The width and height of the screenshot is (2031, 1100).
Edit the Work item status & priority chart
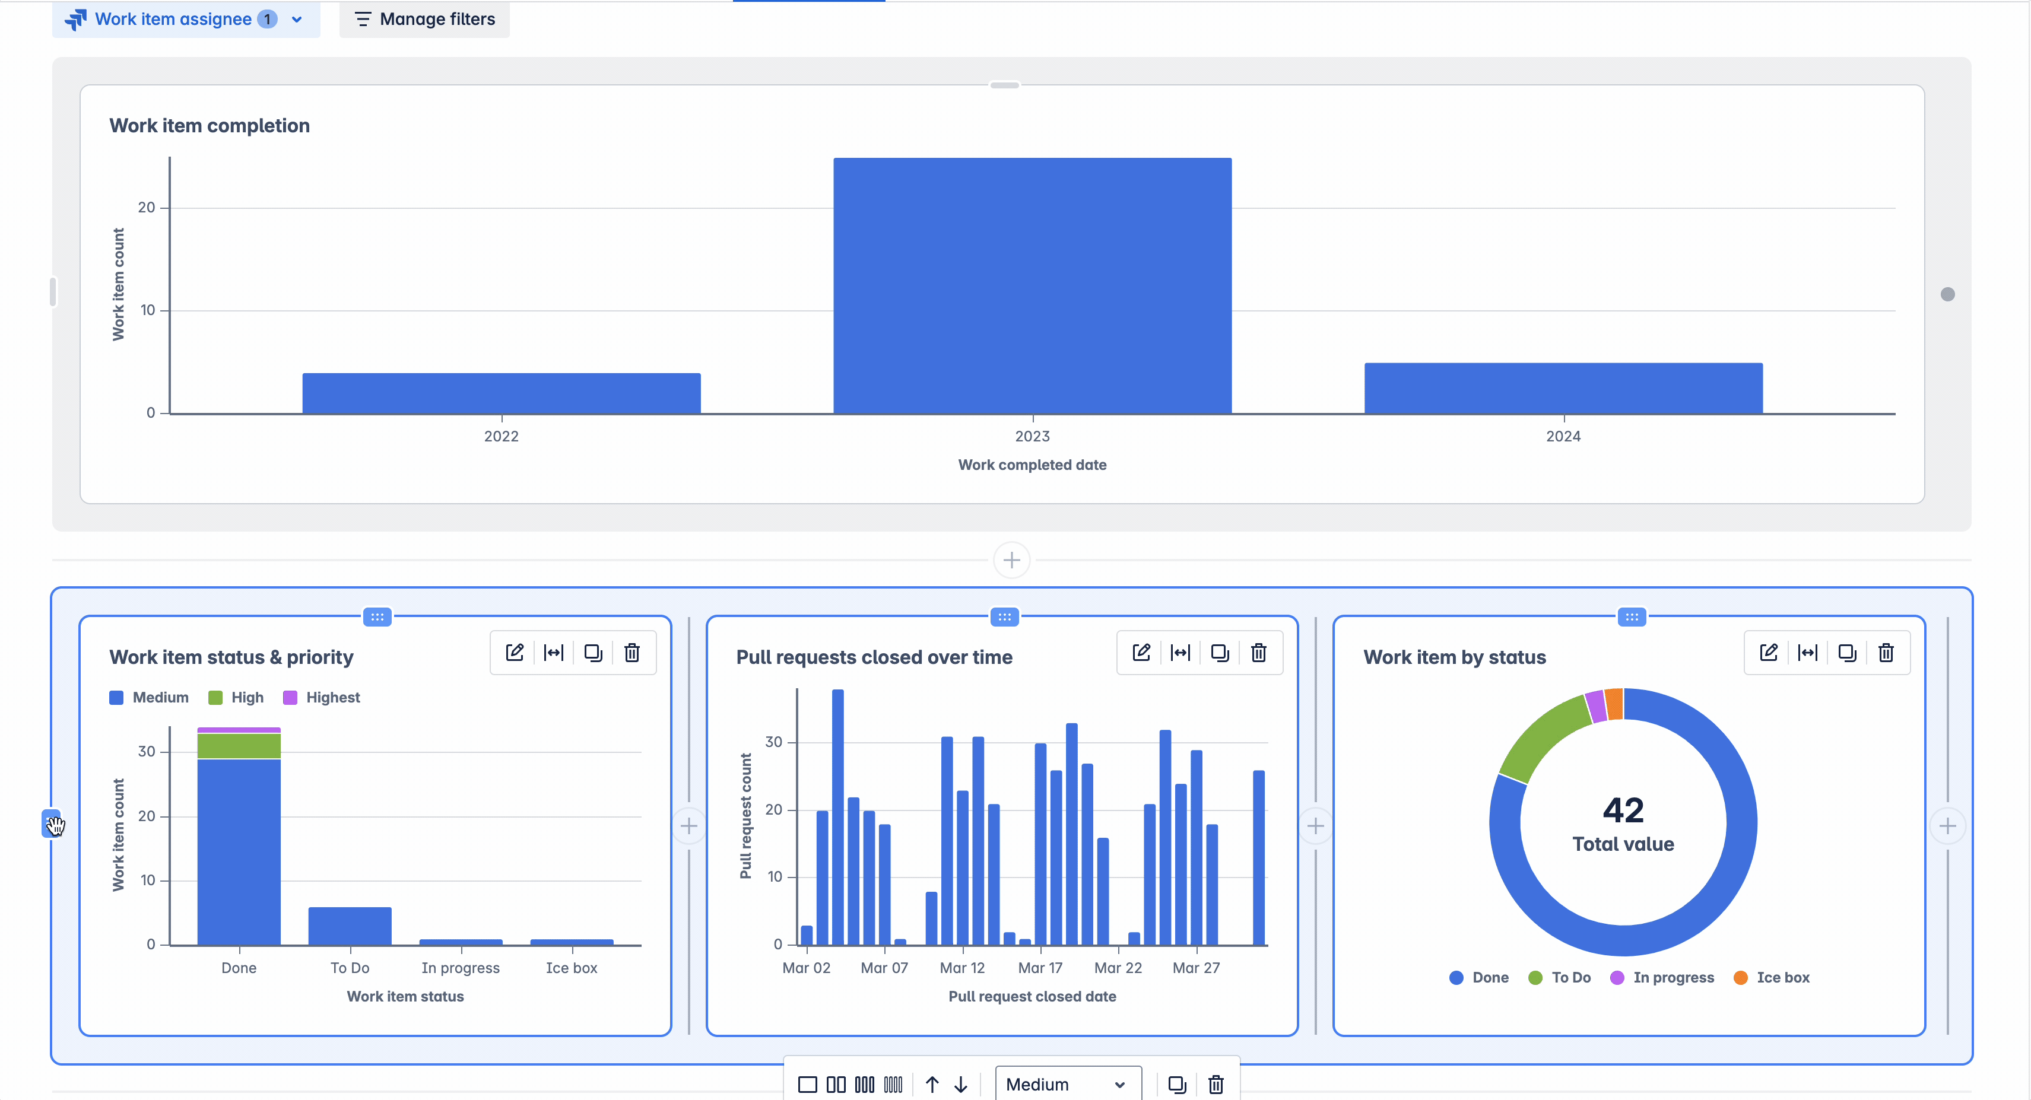(x=514, y=653)
